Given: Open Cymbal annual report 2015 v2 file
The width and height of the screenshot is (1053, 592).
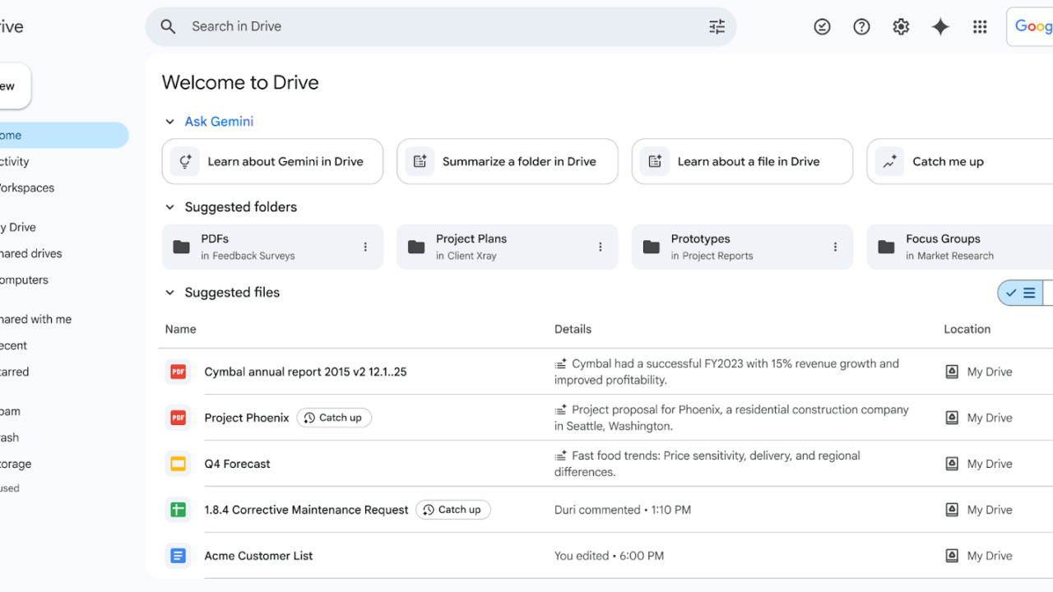Looking at the screenshot, I should click(x=305, y=372).
